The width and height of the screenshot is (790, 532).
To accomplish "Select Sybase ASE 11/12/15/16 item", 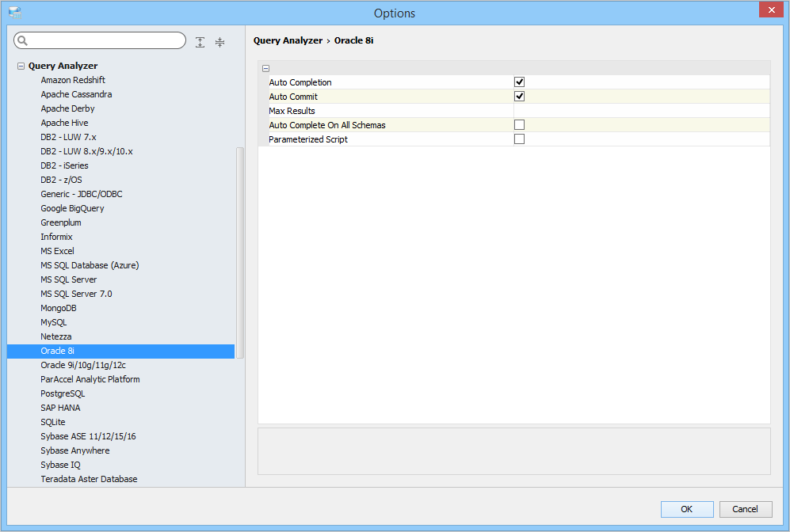I will (88, 436).
